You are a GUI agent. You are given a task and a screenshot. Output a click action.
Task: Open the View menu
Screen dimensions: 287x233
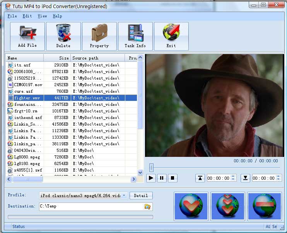[x=42, y=16]
